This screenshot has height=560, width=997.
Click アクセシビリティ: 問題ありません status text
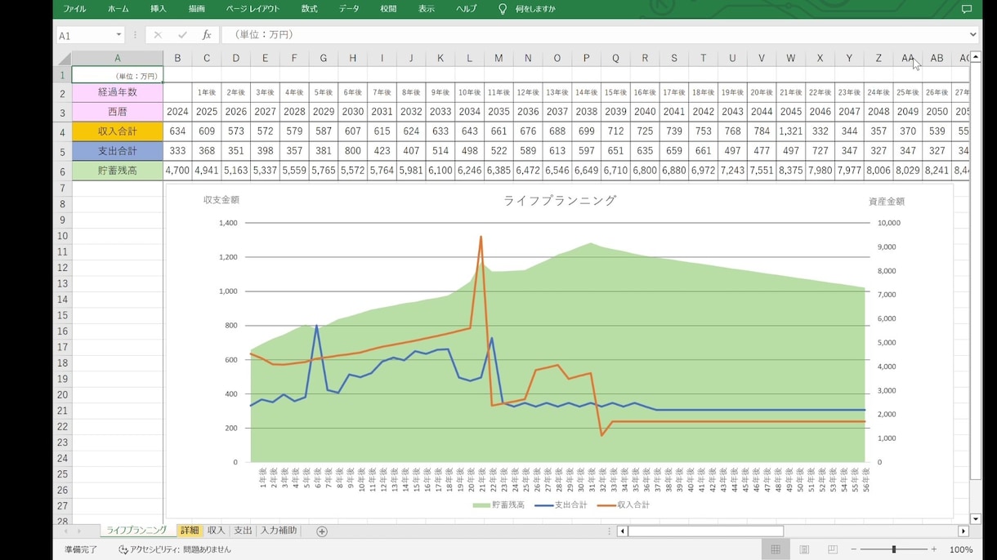click(x=180, y=550)
